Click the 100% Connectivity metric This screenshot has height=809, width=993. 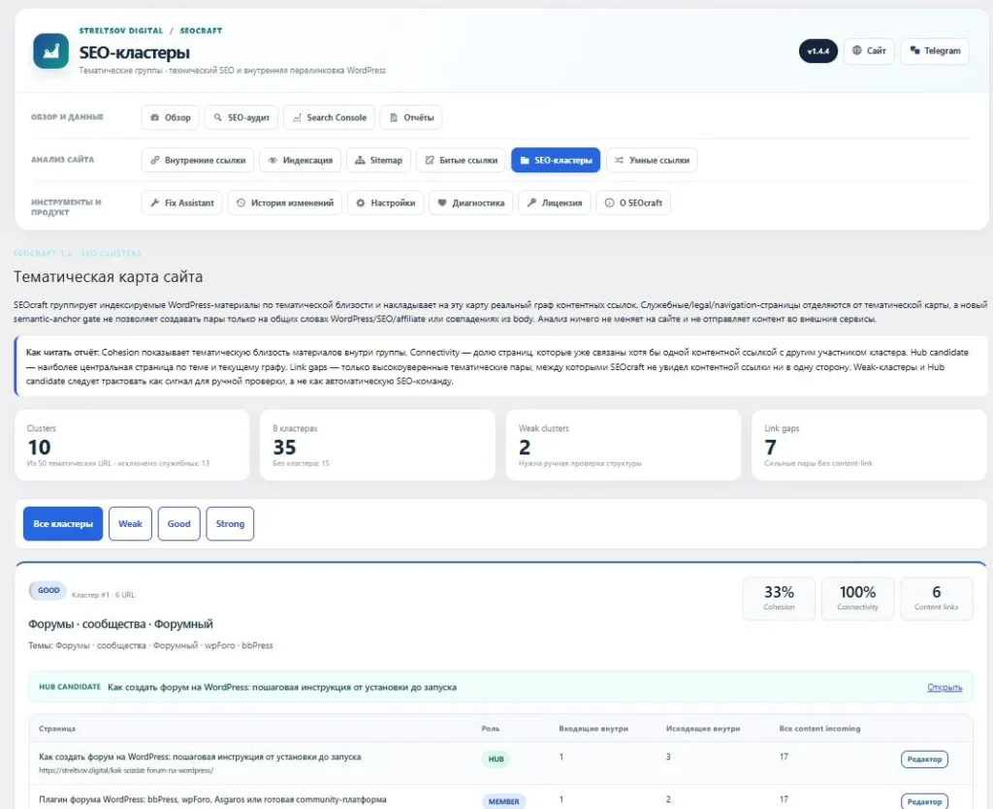857,599
